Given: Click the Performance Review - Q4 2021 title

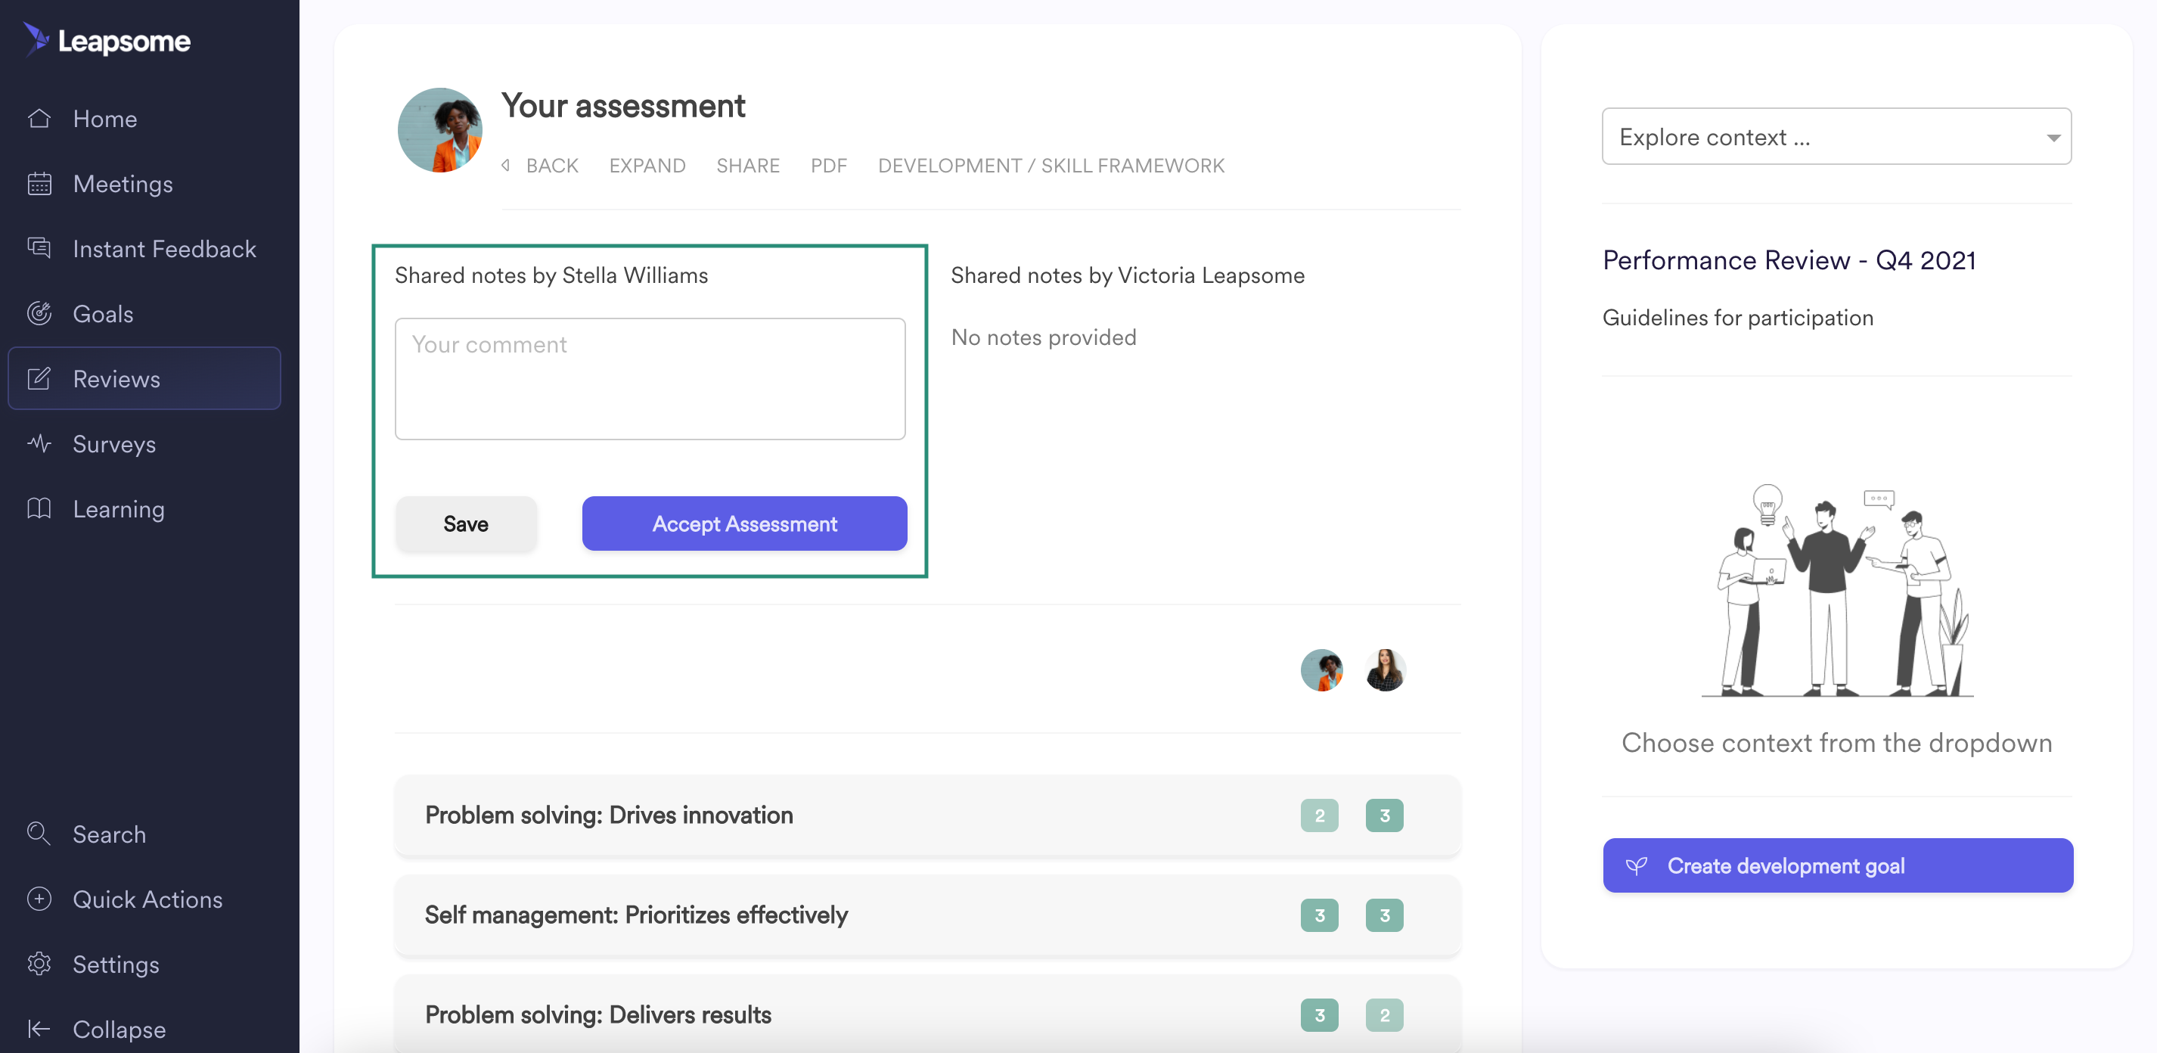Looking at the screenshot, I should click(1789, 260).
